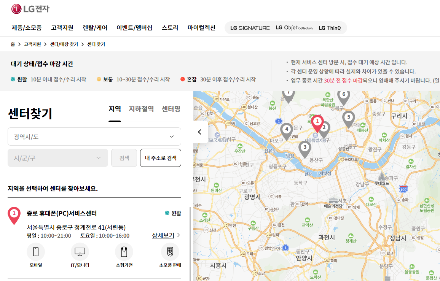Open the 이벤트/멤버십 menu
Viewport: 440px width, 281px height.
coord(134,28)
